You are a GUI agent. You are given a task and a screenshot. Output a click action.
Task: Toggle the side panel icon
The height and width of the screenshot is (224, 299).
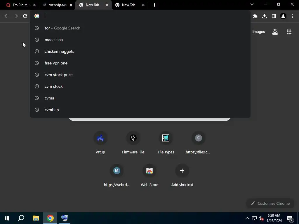274,16
